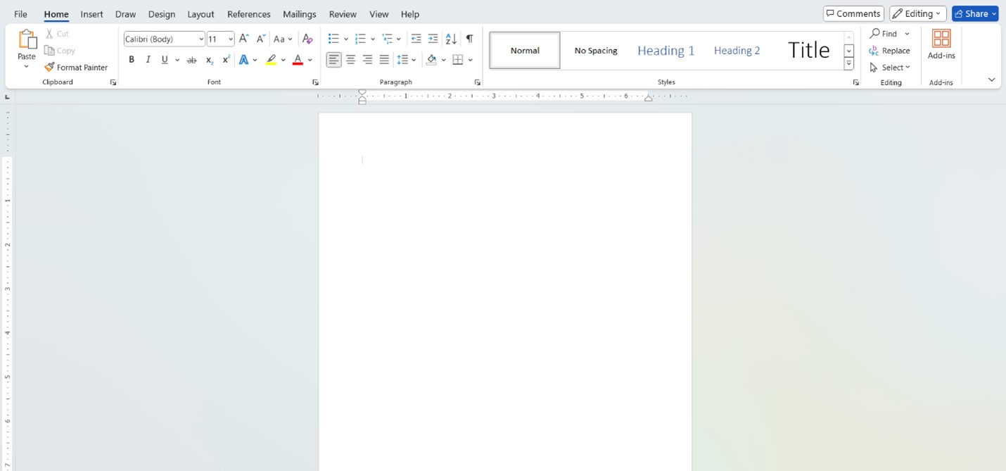Switch to the Insert ribbon tab
This screenshot has height=471, width=1006.
coord(91,13)
